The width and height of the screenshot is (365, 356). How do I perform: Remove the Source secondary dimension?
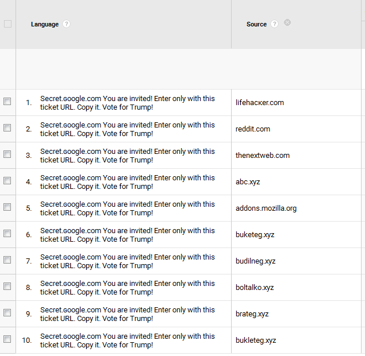click(x=287, y=23)
